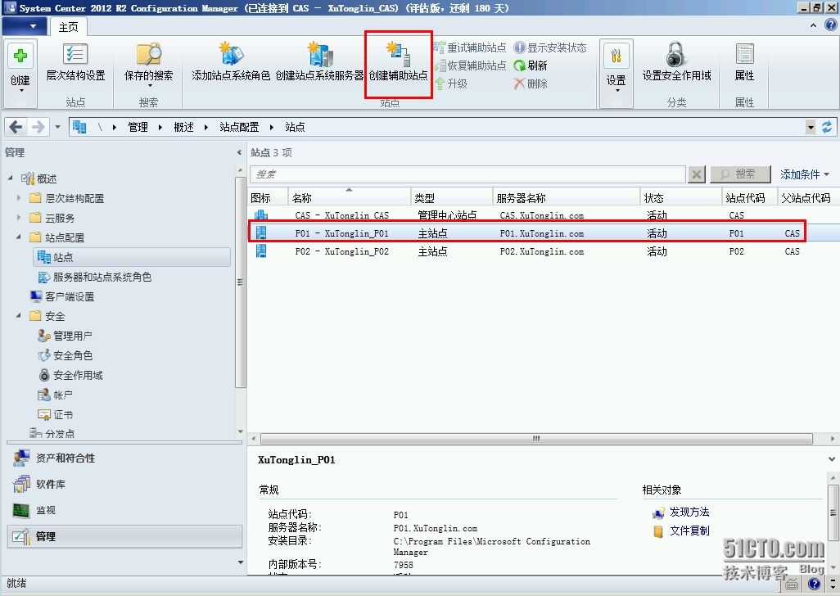The height and width of the screenshot is (596, 840).
Task: Select Security Roles (安全角色) in the tree
Action: [65, 355]
